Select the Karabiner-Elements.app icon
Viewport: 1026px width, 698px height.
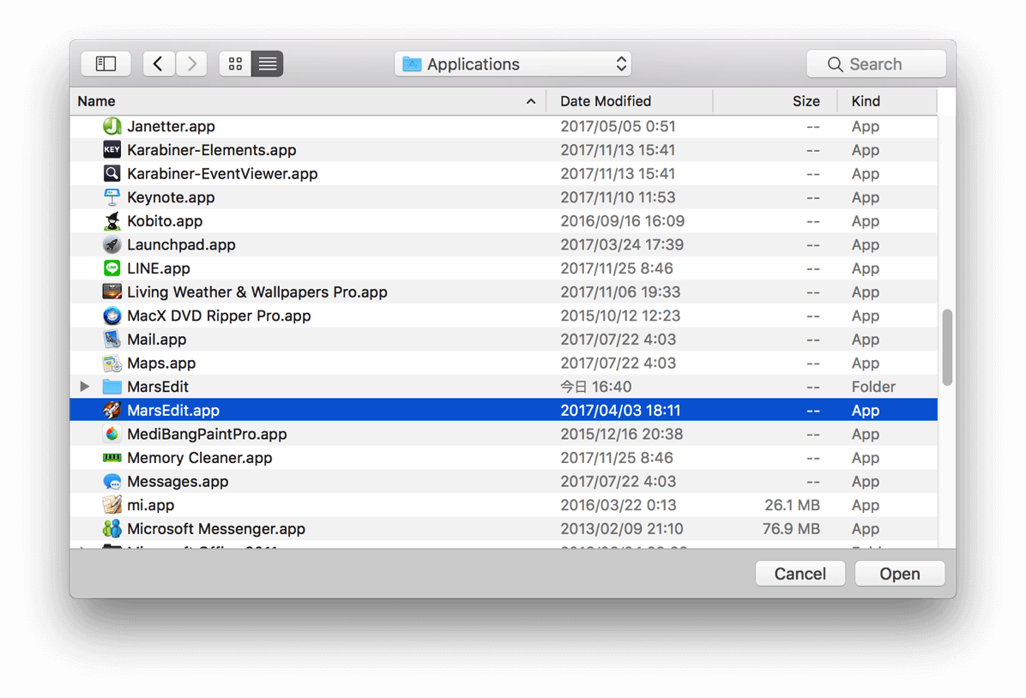(x=112, y=150)
